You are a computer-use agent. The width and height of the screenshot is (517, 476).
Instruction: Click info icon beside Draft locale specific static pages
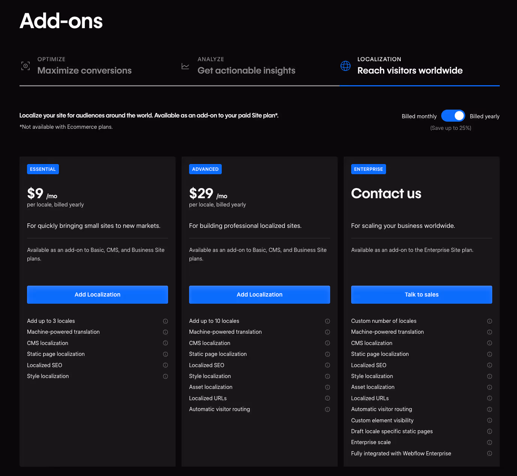[x=489, y=431]
